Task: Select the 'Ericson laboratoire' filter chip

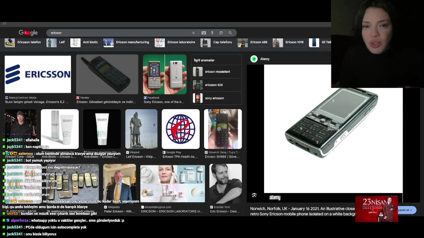Action: pyautogui.click(x=176, y=42)
